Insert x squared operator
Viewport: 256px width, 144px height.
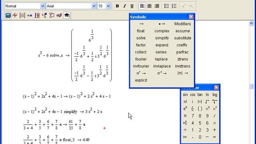(x=207, y=109)
